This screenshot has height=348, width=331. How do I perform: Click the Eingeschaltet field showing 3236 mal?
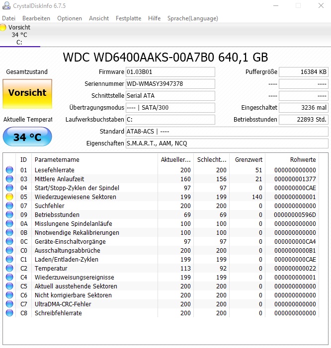(304, 108)
